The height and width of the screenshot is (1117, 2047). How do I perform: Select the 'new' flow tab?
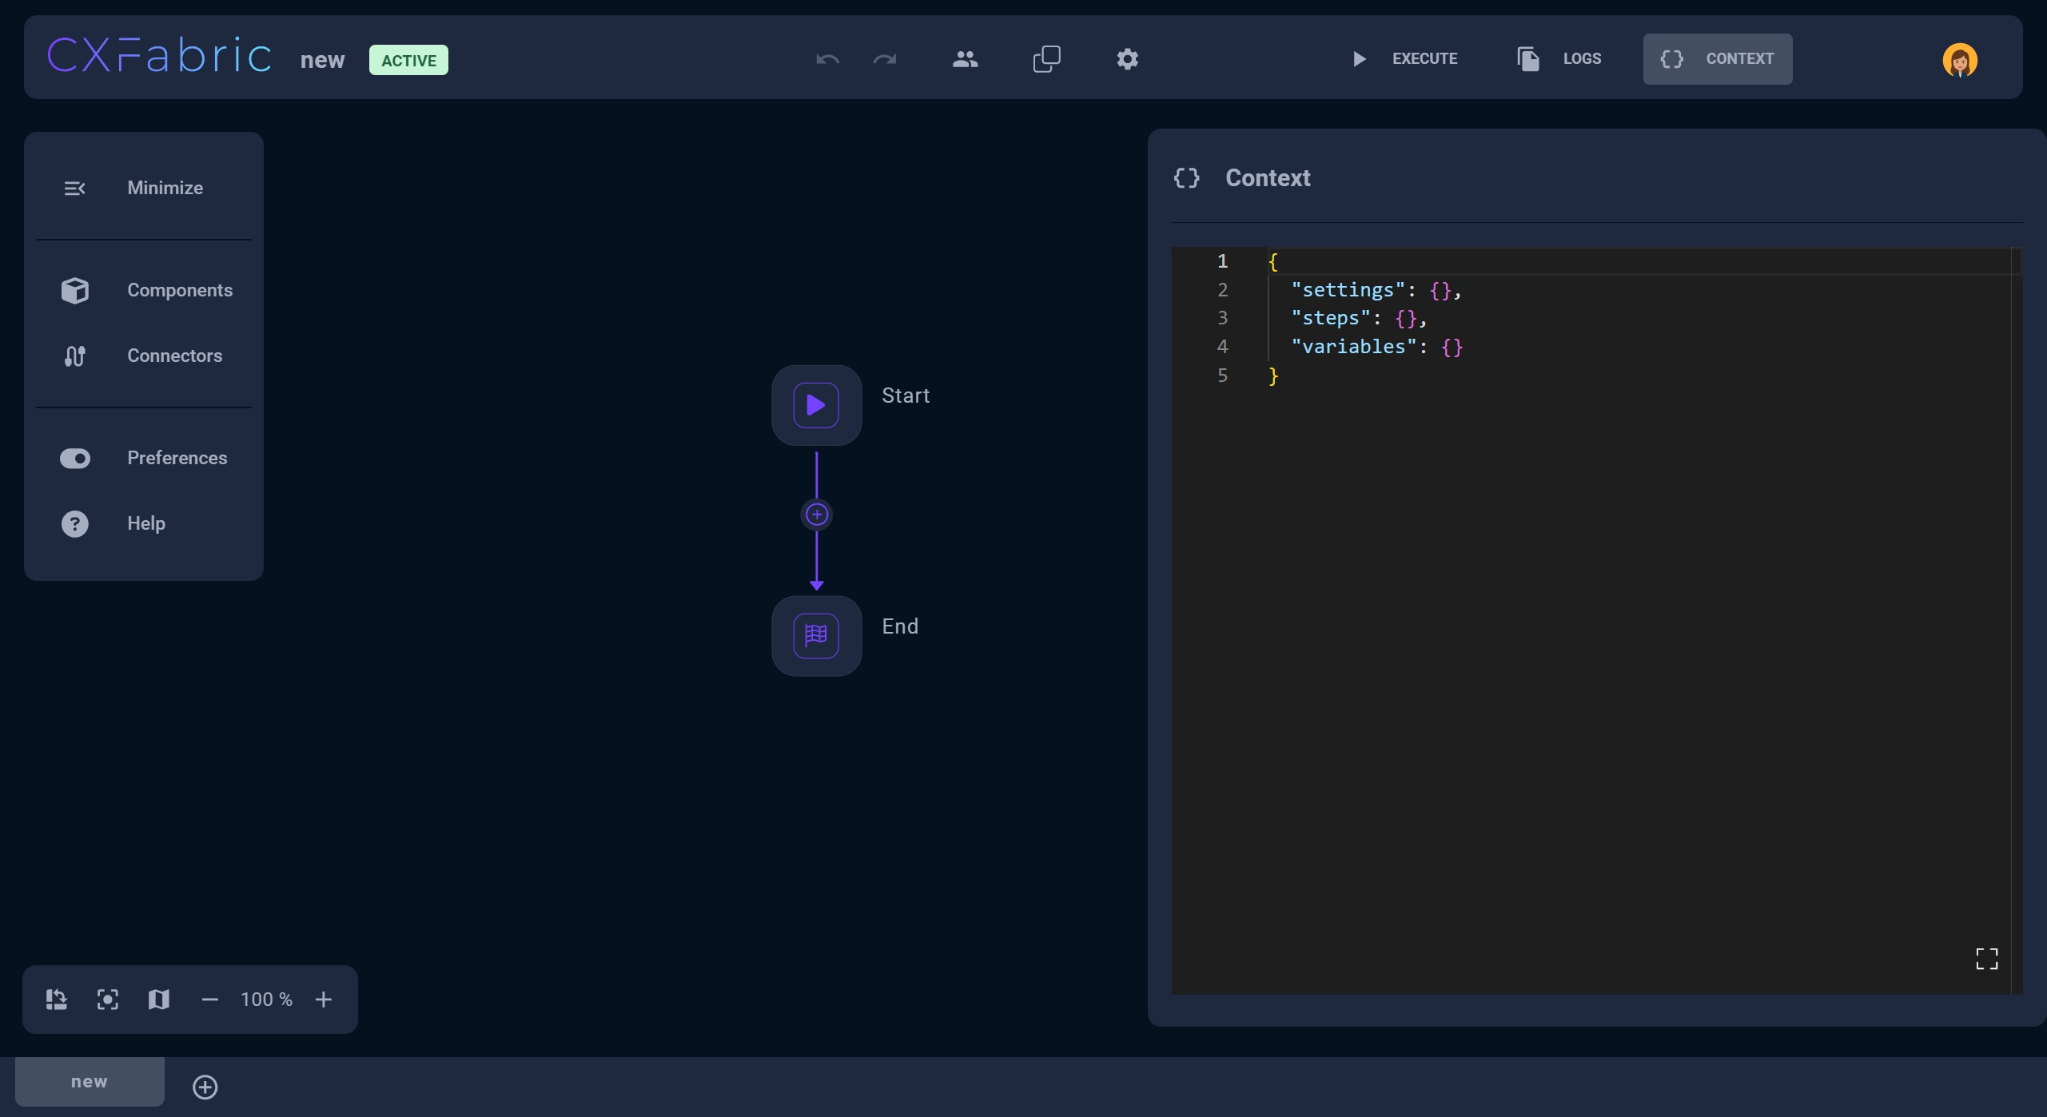click(x=90, y=1082)
